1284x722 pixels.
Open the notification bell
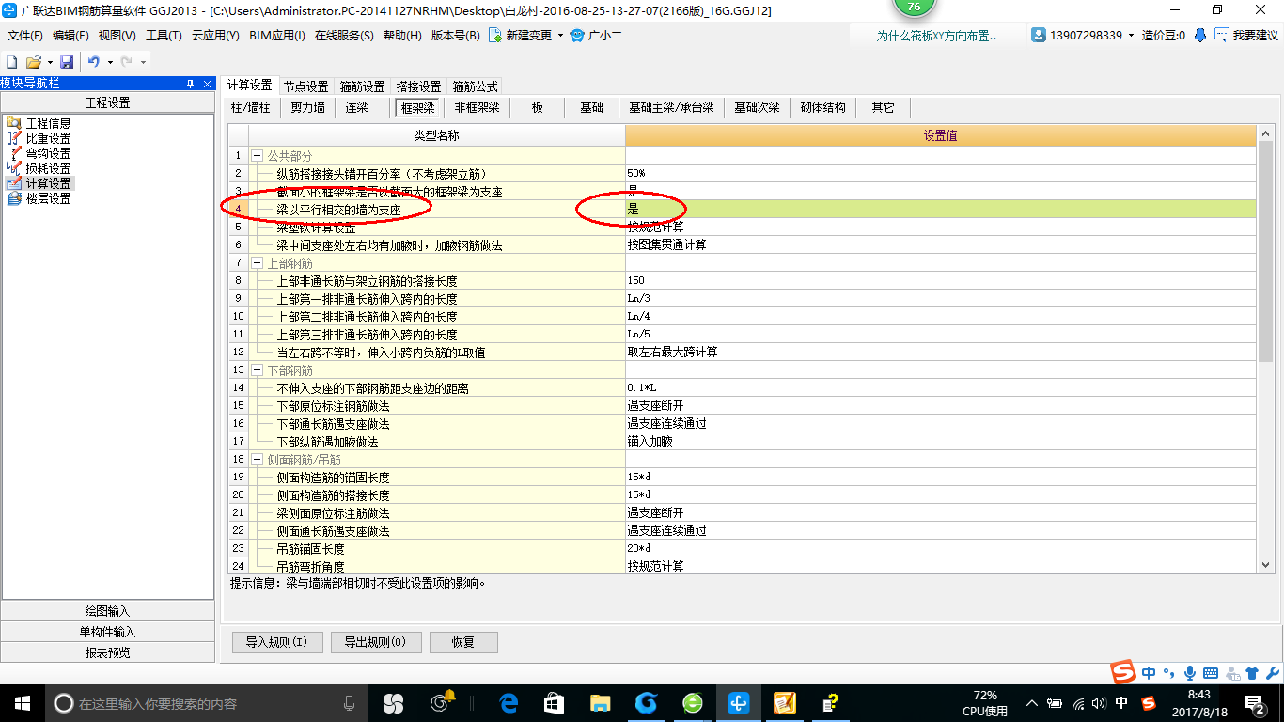1200,35
